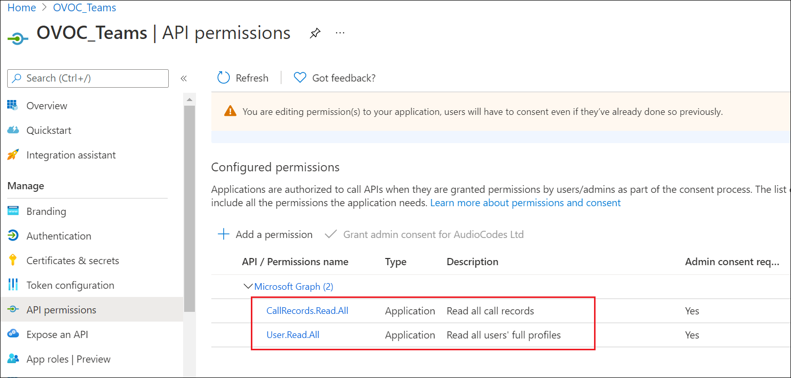Image resolution: width=791 pixels, height=378 pixels.
Task: Select Branding in the Manage section
Action: pos(46,211)
